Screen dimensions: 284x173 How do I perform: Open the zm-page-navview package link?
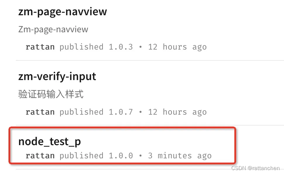coord(62,12)
